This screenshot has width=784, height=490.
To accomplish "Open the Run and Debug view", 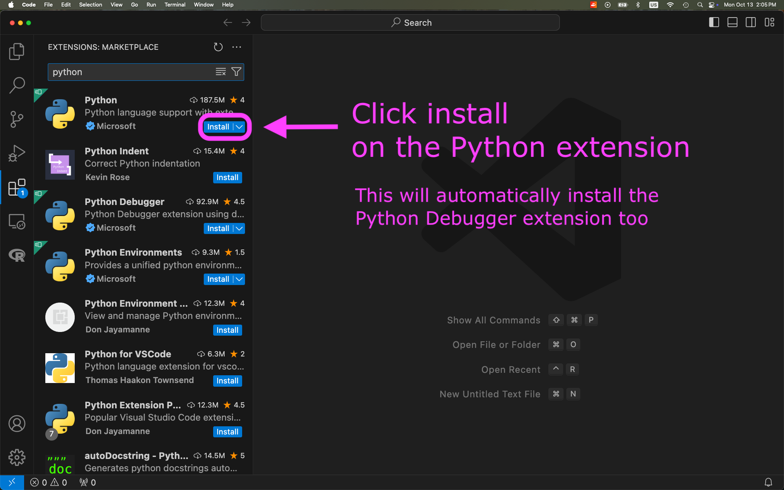I will pyautogui.click(x=17, y=154).
